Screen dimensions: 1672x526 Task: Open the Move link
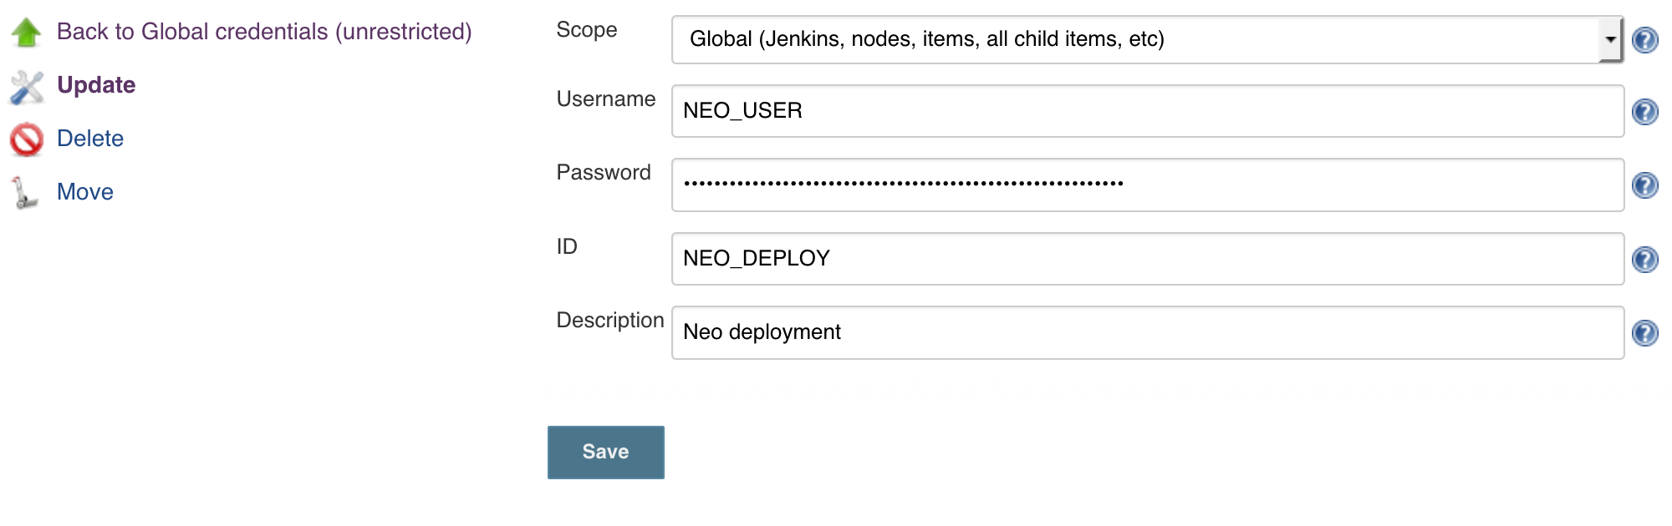pos(85,192)
